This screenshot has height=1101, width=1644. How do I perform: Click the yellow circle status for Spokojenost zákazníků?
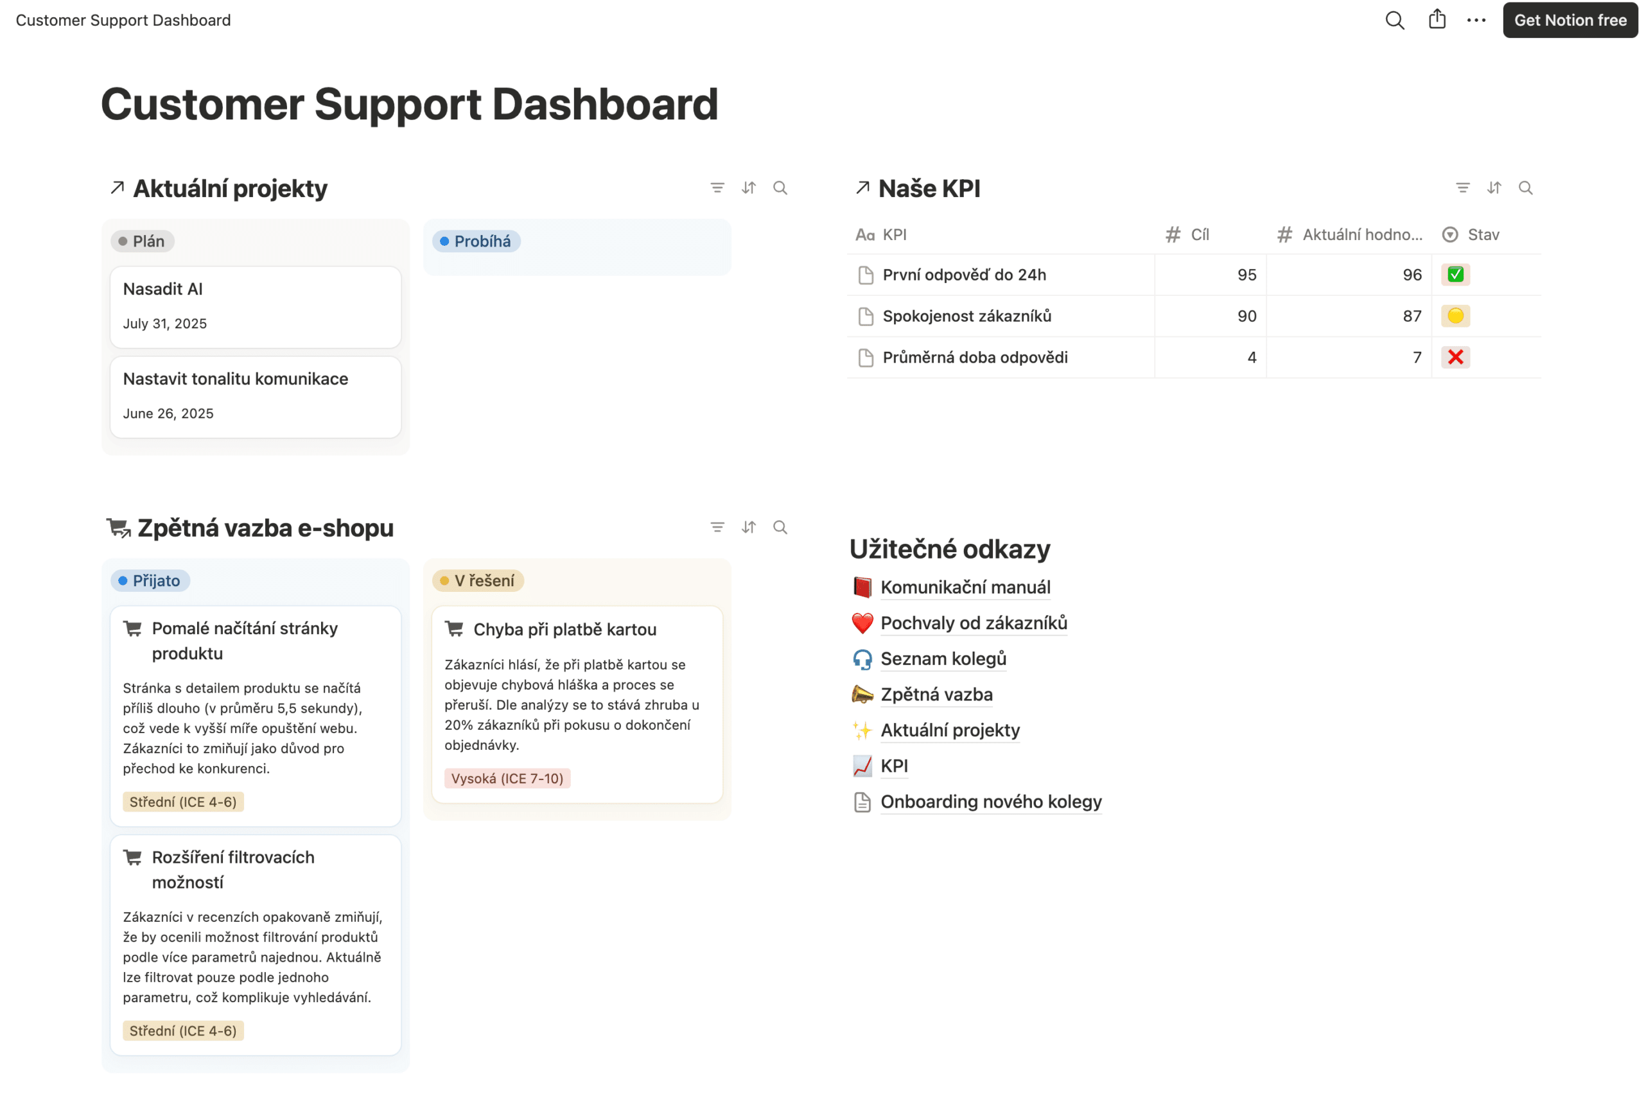point(1455,316)
